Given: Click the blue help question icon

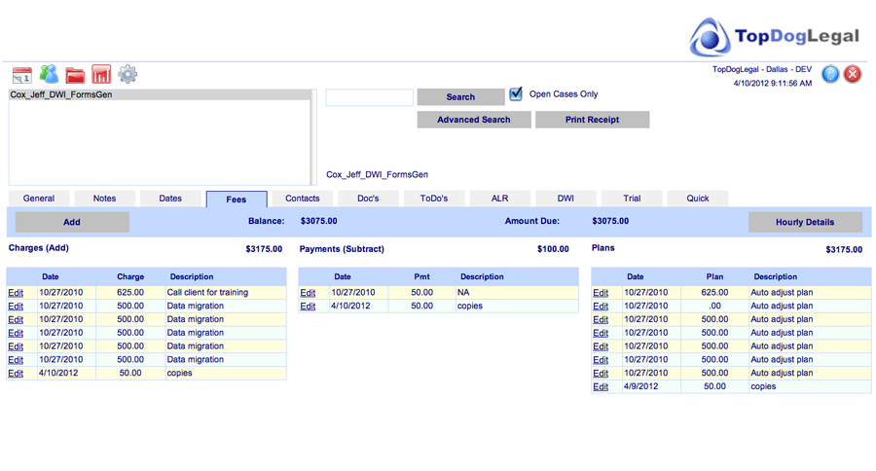Looking at the screenshot, I should coord(830,74).
